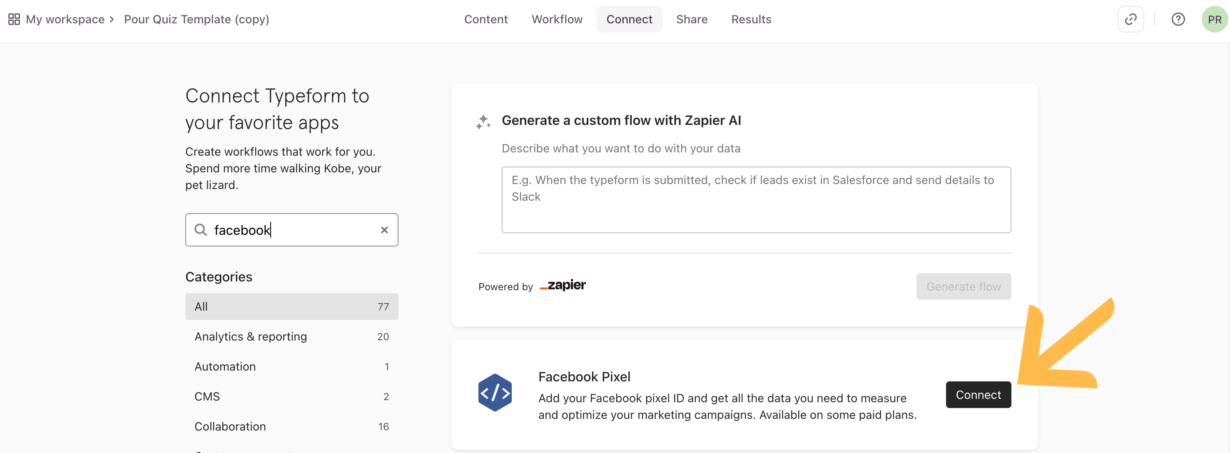Switch to the Content tab
1230x453 pixels.
[486, 19]
